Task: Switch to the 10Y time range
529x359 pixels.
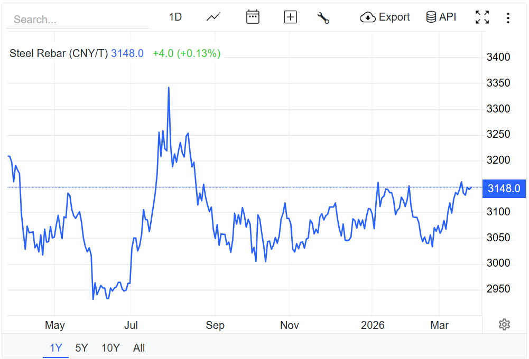Action: [110, 348]
